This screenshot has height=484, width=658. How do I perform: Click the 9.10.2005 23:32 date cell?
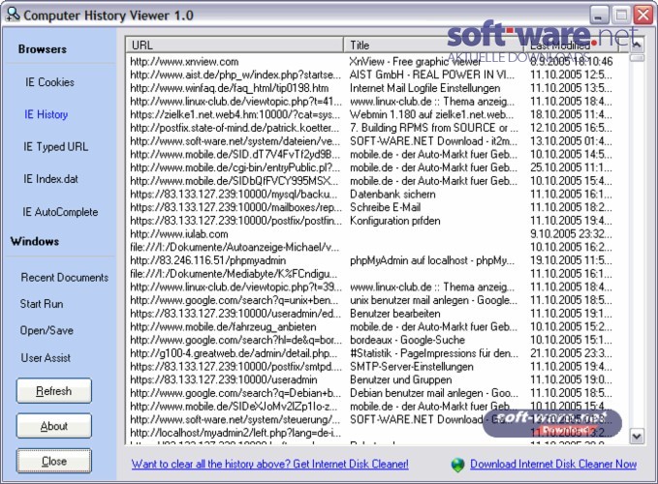click(x=571, y=234)
